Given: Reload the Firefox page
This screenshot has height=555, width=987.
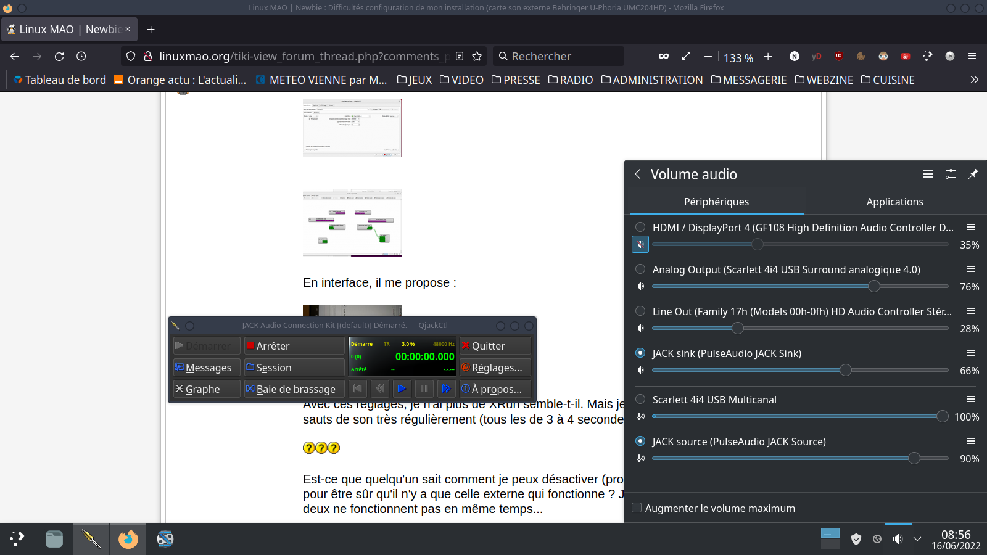Looking at the screenshot, I should coord(59,56).
